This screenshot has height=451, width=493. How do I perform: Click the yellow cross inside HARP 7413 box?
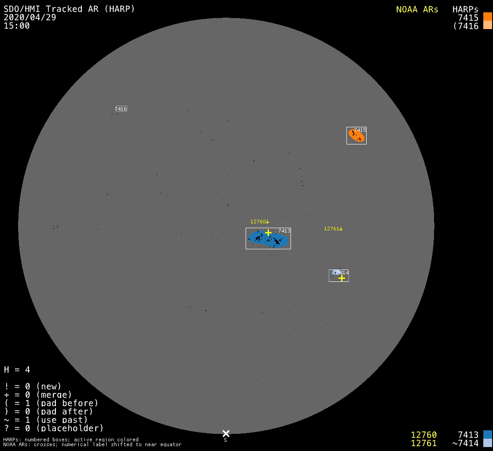(x=268, y=233)
